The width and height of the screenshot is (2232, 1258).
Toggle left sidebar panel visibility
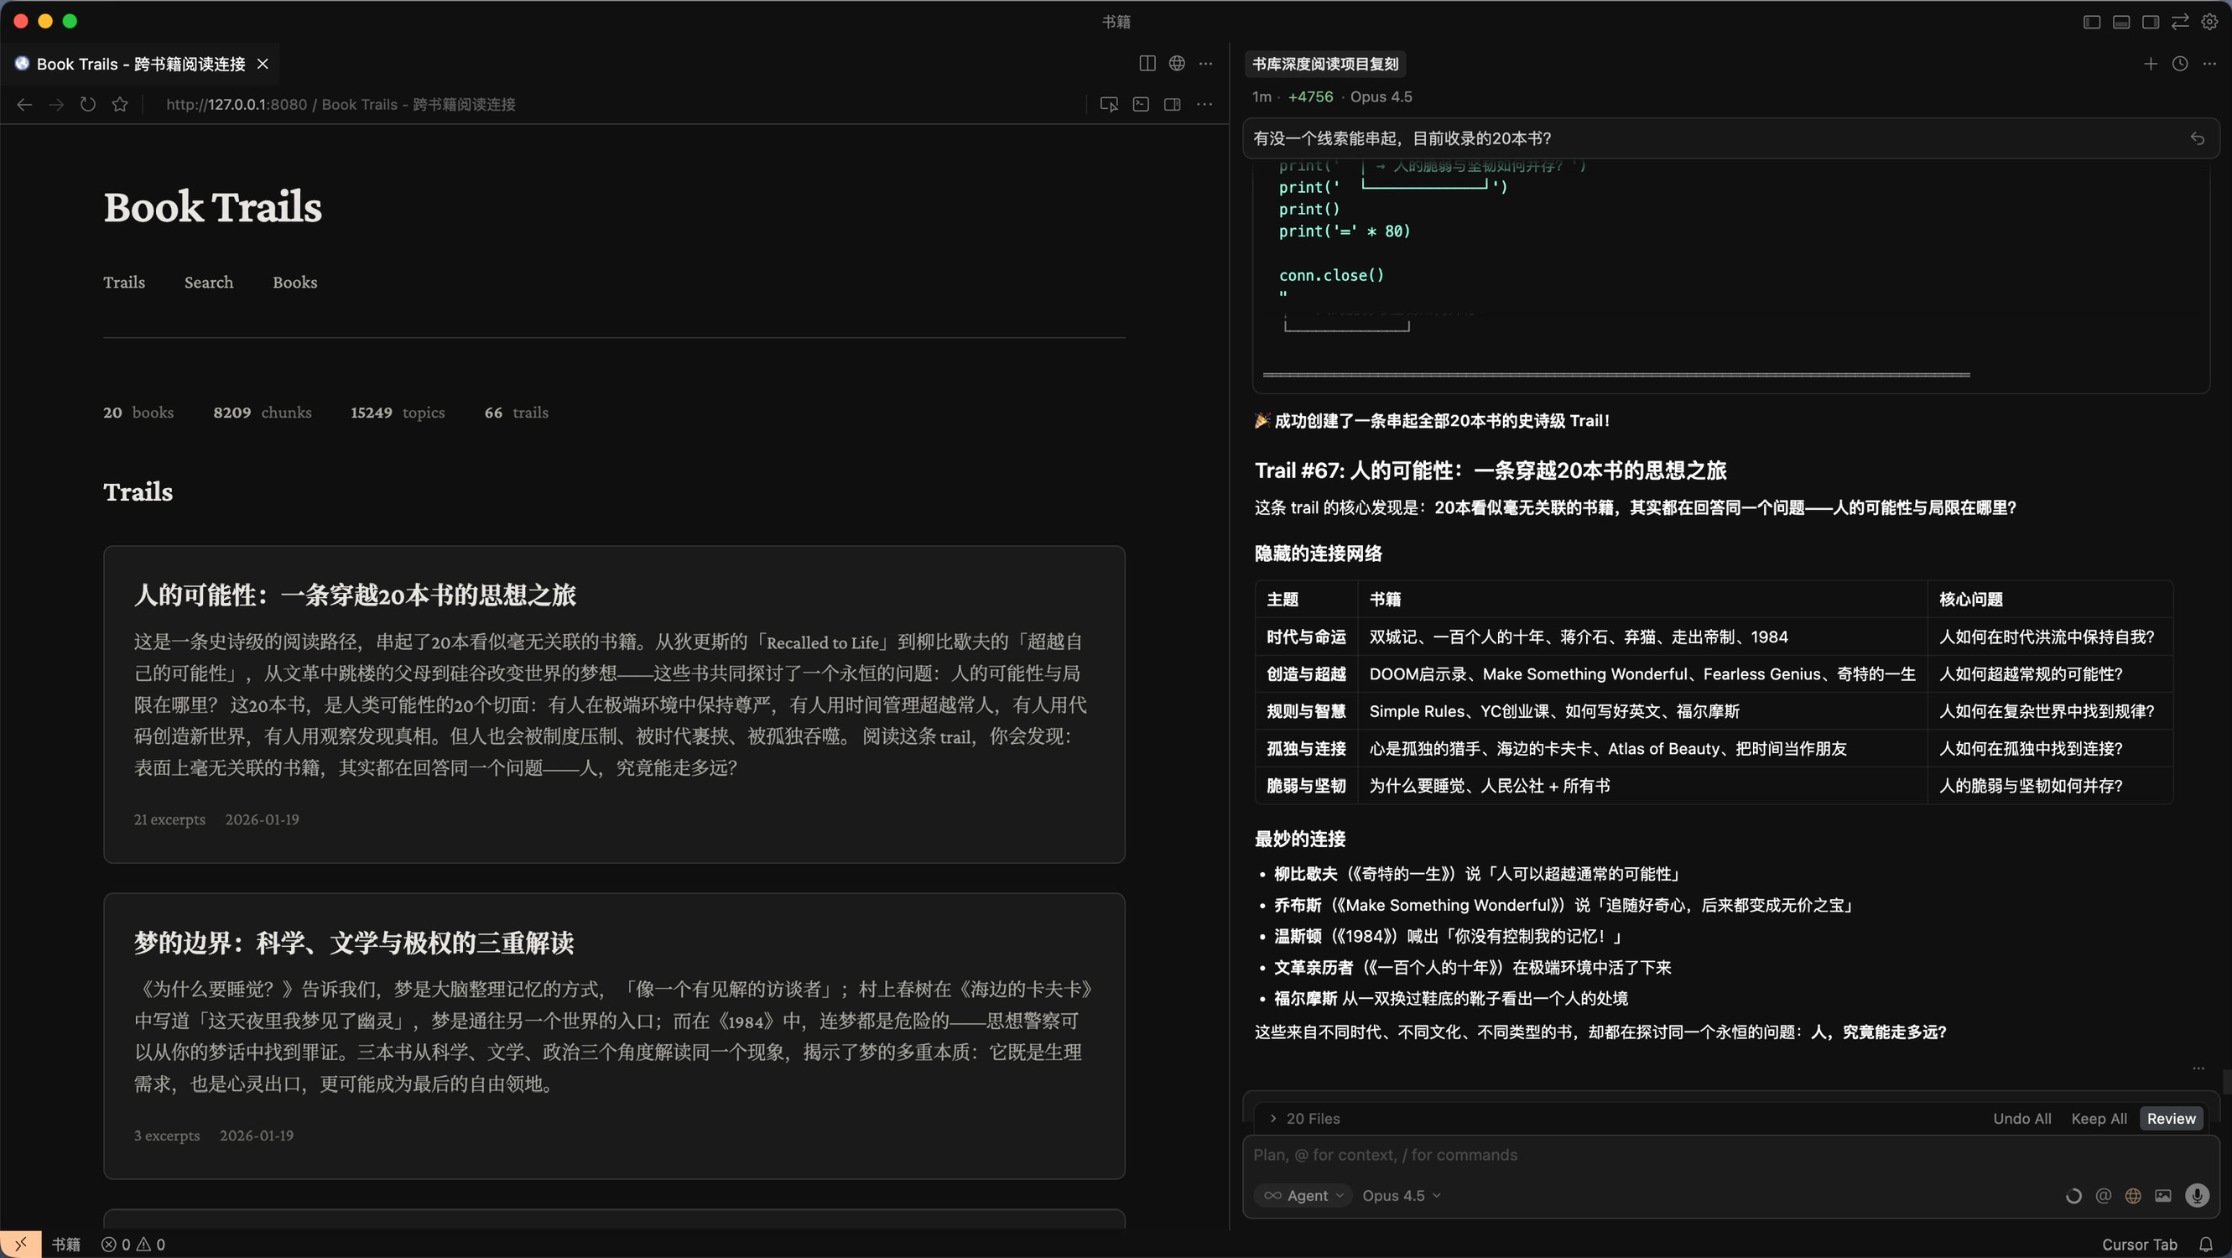coord(2091,22)
